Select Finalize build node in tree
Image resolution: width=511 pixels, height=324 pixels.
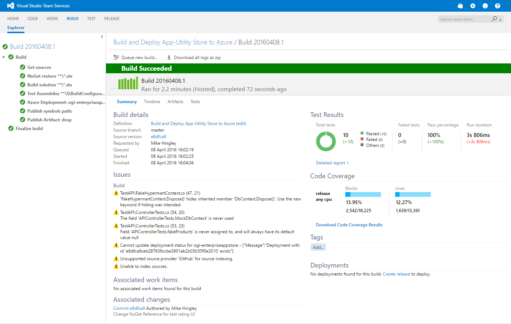point(29,129)
